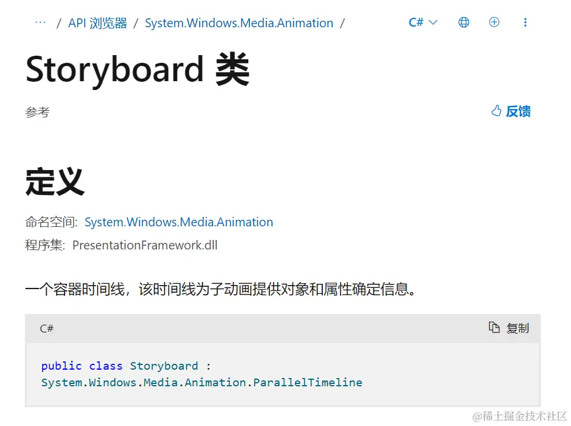Open the C# language dropdown
The height and width of the screenshot is (426, 571).
423,23
